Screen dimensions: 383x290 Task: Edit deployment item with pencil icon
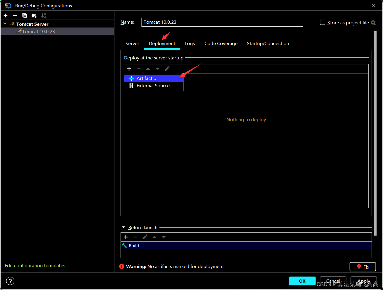click(x=167, y=69)
